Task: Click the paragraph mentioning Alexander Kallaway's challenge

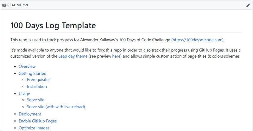Action: (117, 40)
